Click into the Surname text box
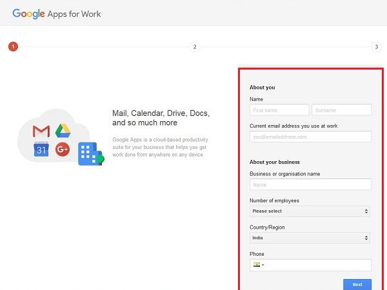This screenshot has width=387, height=290. click(x=341, y=110)
